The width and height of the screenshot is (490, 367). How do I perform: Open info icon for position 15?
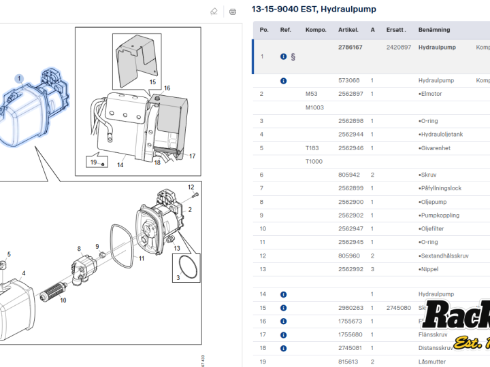coord(283,308)
